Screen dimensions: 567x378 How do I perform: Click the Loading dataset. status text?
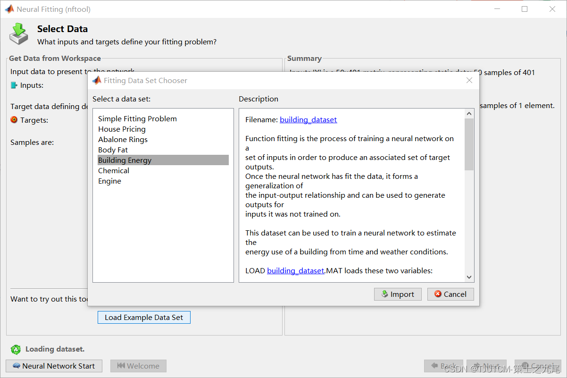(x=55, y=349)
